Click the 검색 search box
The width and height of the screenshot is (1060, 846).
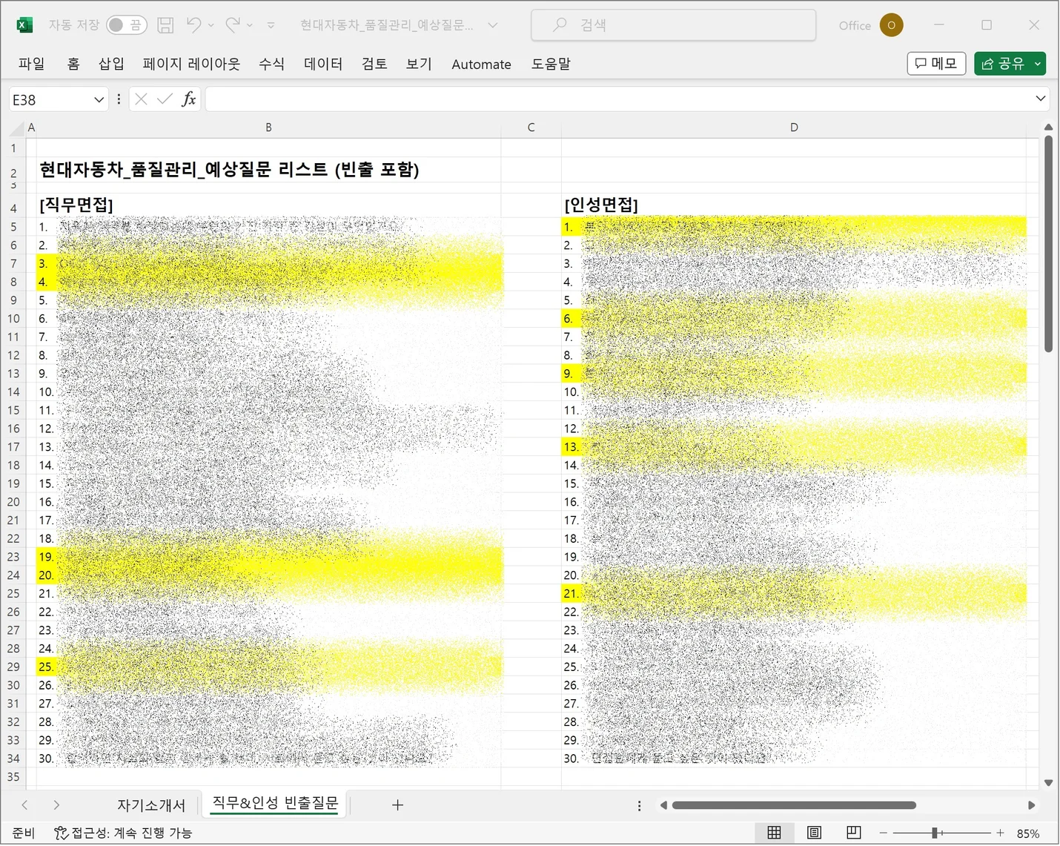(x=674, y=25)
